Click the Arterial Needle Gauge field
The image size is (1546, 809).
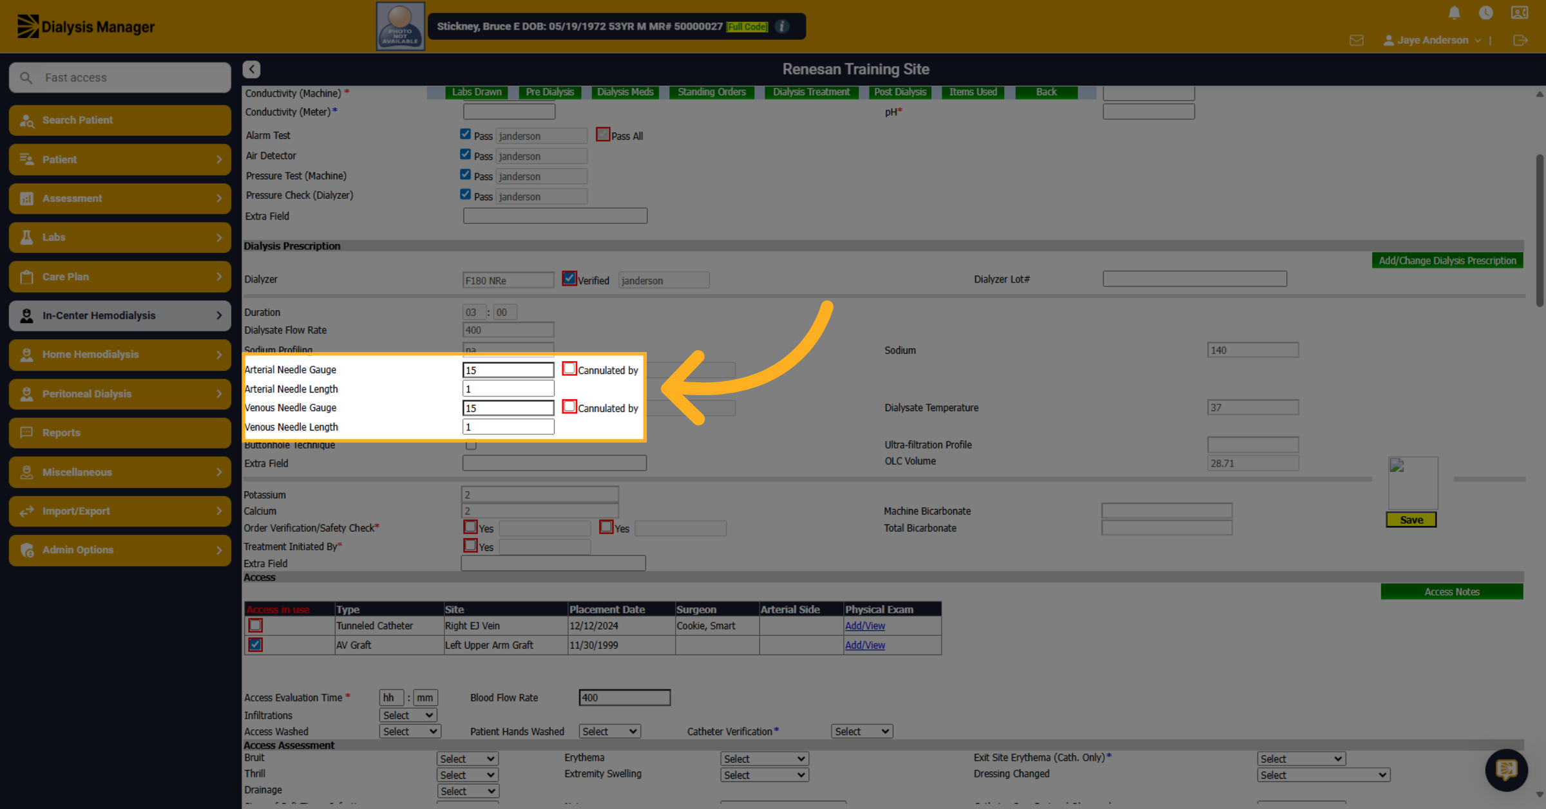click(508, 370)
